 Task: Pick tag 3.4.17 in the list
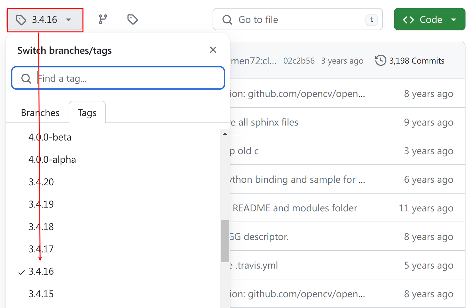pyautogui.click(x=41, y=249)
